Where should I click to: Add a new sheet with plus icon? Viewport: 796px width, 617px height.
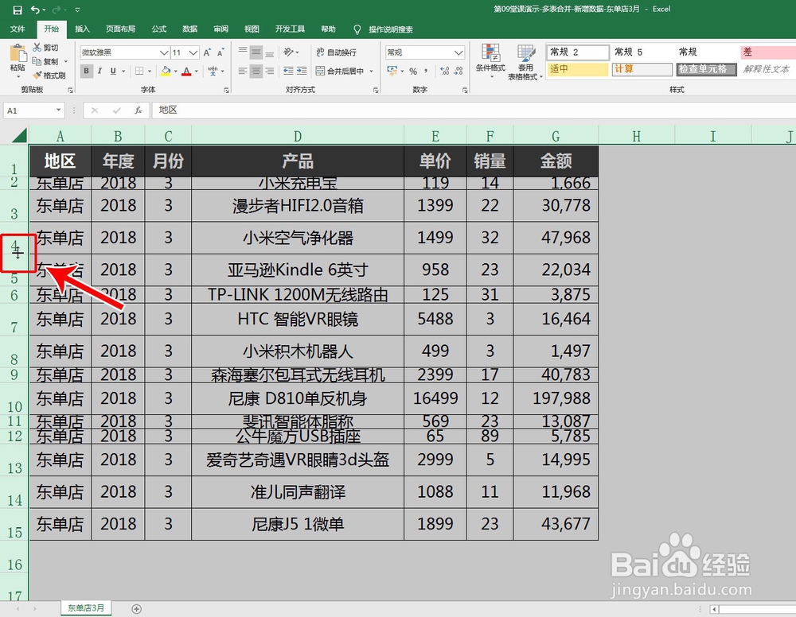(x=136, y=609)
